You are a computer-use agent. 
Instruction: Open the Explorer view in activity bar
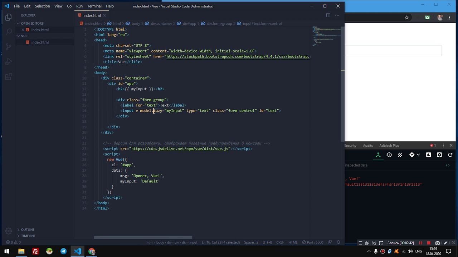9,17
